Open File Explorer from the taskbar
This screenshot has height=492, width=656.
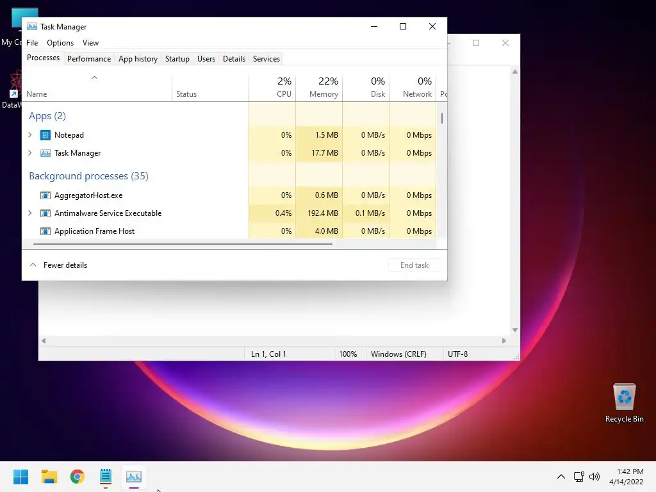point(49,477)
